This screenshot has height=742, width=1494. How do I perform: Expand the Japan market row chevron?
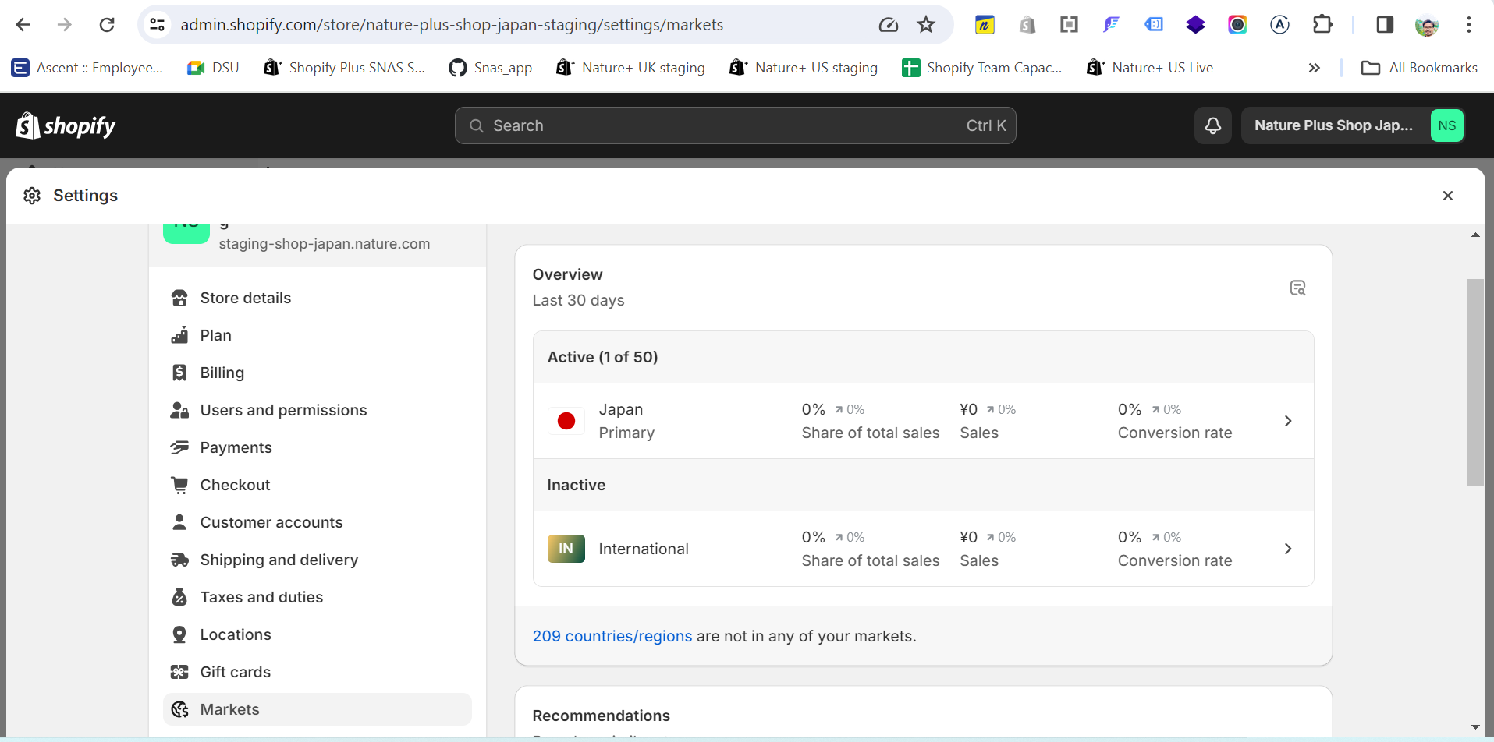tap(1288, 421)
